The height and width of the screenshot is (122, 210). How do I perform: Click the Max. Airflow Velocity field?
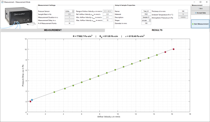pyautogui.click(x=108, y=20)
